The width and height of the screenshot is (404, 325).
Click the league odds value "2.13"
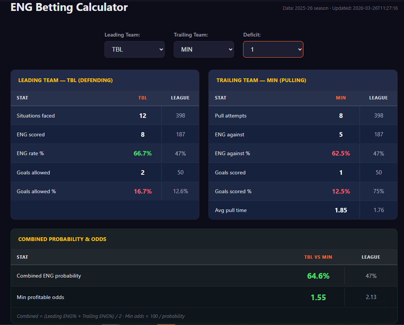(371, 297)
